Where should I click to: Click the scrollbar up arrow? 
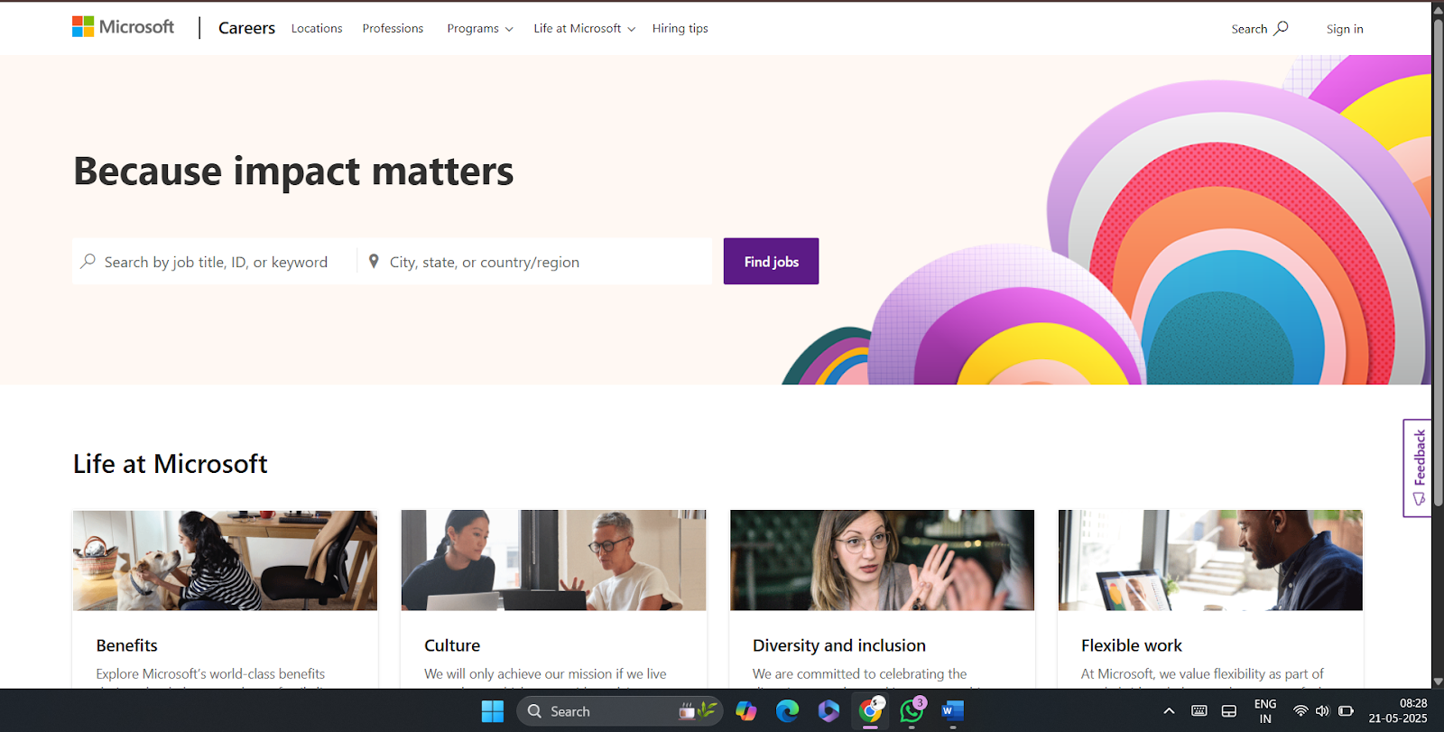(1438, 9)
